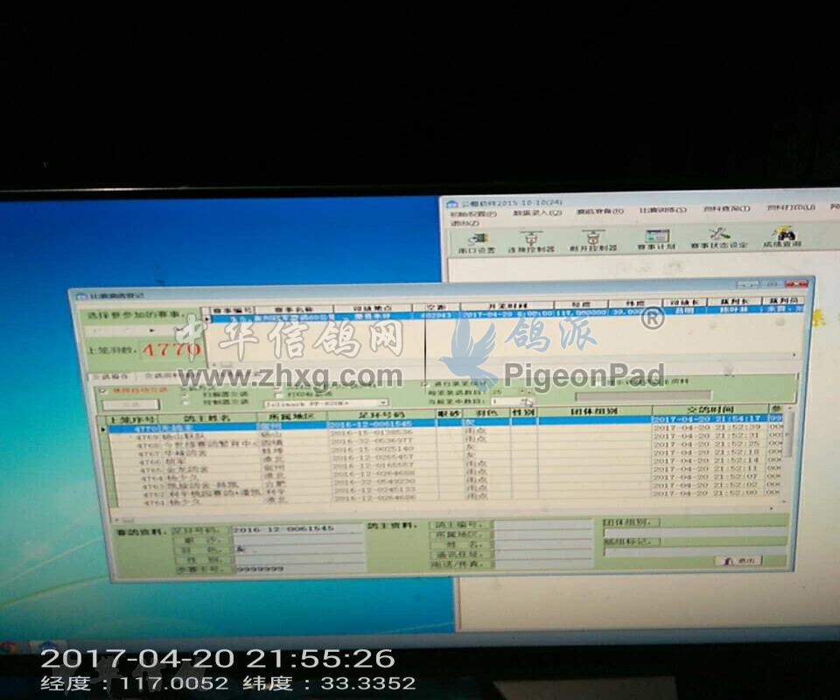
Task: Select row with time 2017-04-20 21:52:39
Action: [x=445, y=432]
